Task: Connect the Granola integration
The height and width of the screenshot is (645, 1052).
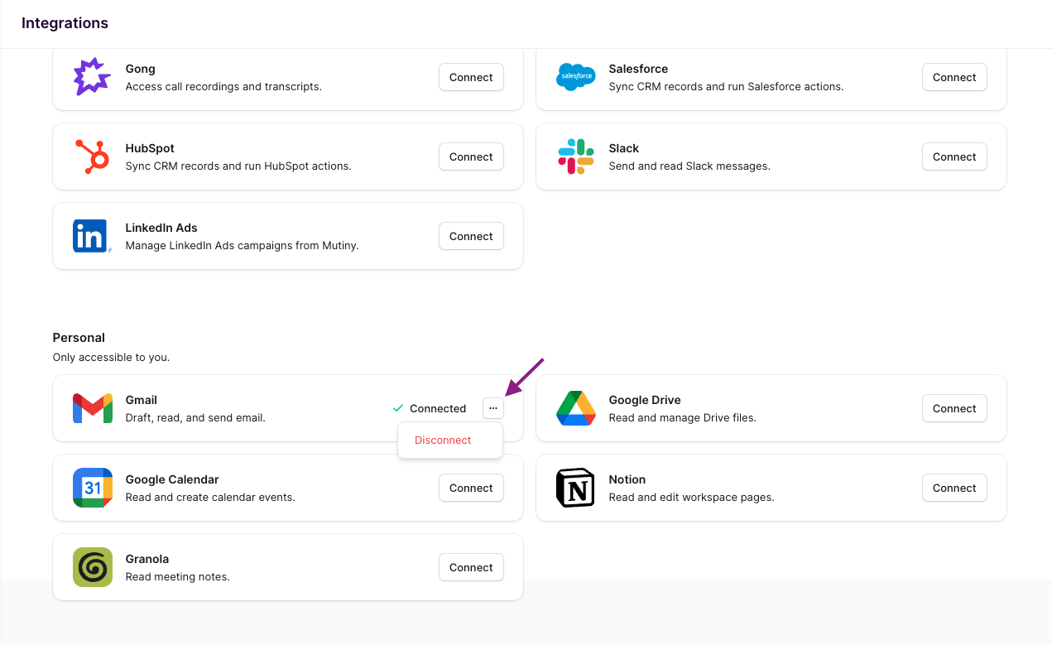Action: (471, 567)
